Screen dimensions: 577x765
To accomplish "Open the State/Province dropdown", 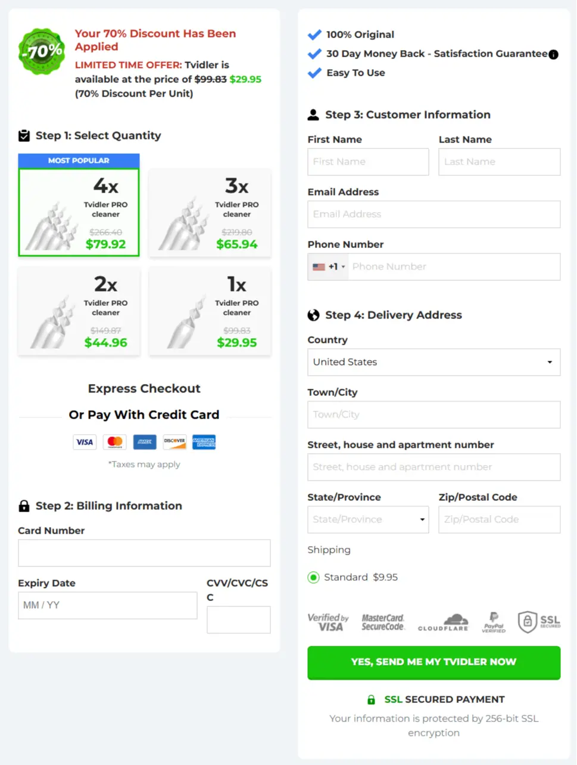I will coord(368,519).
